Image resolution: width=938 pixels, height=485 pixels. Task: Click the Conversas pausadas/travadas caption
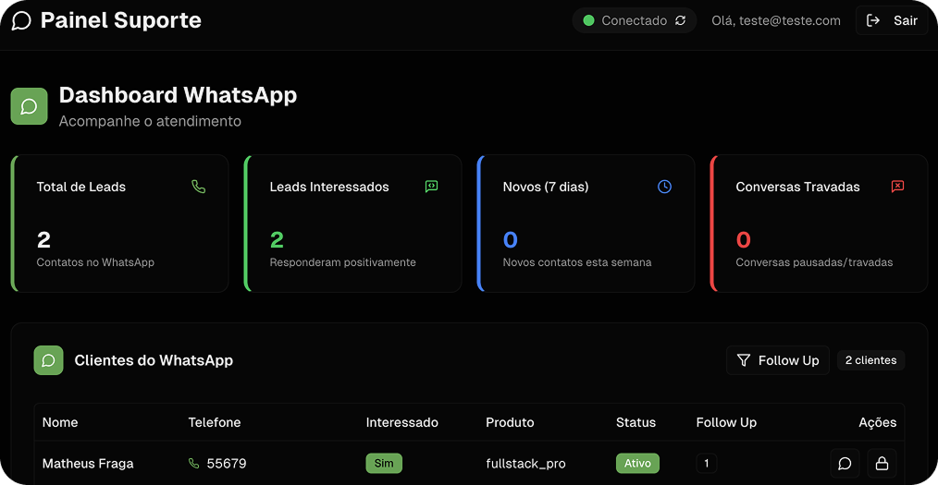[x=814, y=262]
